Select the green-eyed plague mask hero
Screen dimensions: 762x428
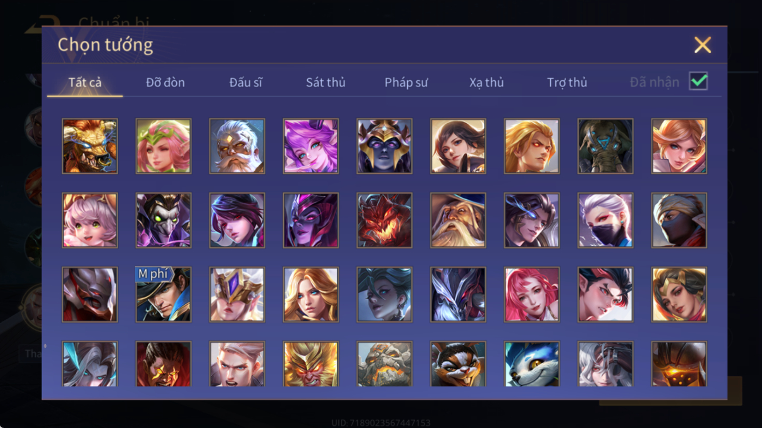(x=163, y=220)
